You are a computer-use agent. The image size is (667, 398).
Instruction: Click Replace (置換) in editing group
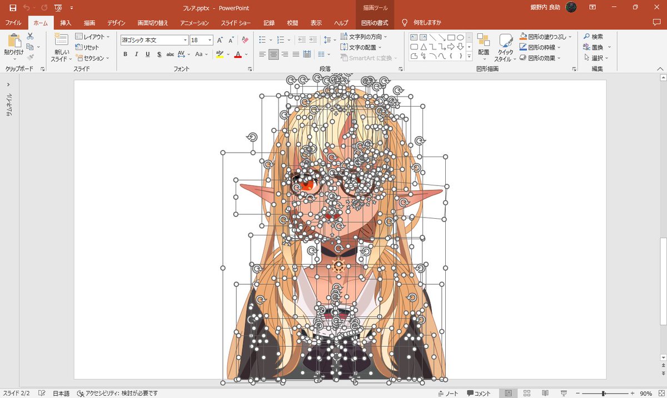(593, 47)
